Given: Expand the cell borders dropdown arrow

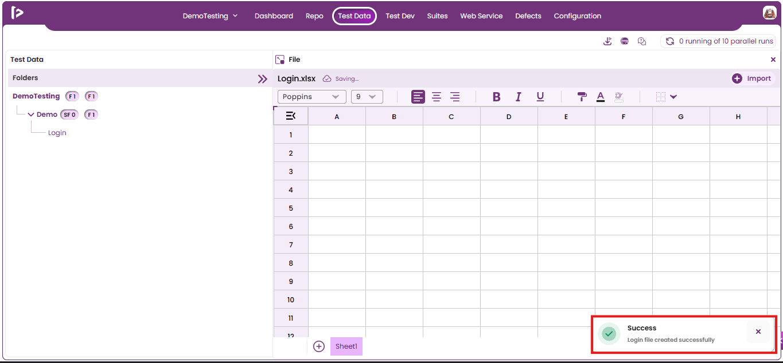Looking at the screenshot, I should [x=673, y=97].
